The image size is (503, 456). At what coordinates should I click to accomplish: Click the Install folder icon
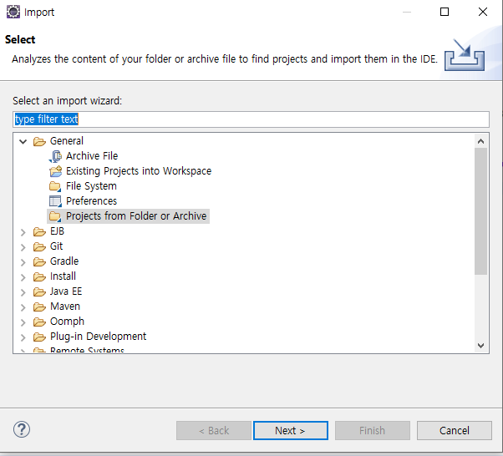[39, 276]
